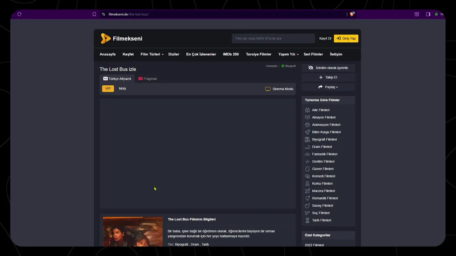Image resolution: width=456 pixels, height=256 pixels.
Task: Click the bomb icon for Savaş Filmleri
Action: [x=307, y=206]
